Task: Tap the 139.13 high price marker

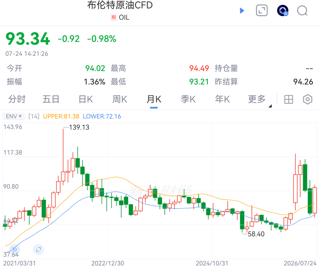Action: [x=79, y=127]
